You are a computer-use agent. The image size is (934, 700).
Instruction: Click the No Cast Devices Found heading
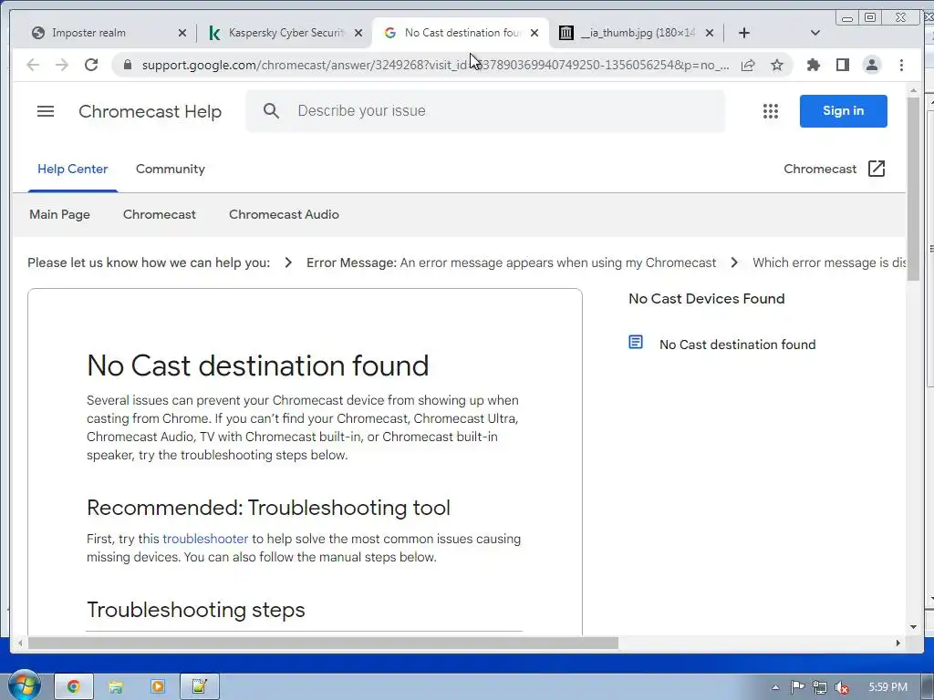coord(707,299)
